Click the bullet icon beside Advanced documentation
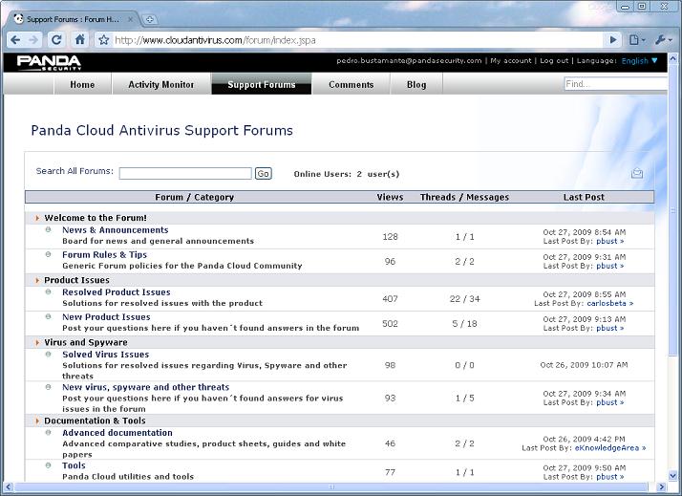Image resolution: width=682 pixels, height=496 pixels. pos(49,433)
